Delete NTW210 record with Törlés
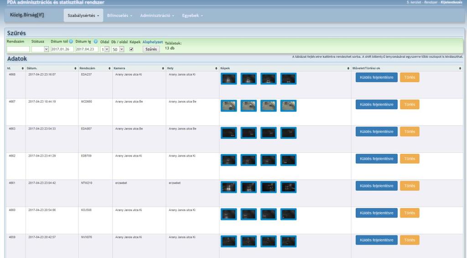Screen dimensions: 467x258 410,186
